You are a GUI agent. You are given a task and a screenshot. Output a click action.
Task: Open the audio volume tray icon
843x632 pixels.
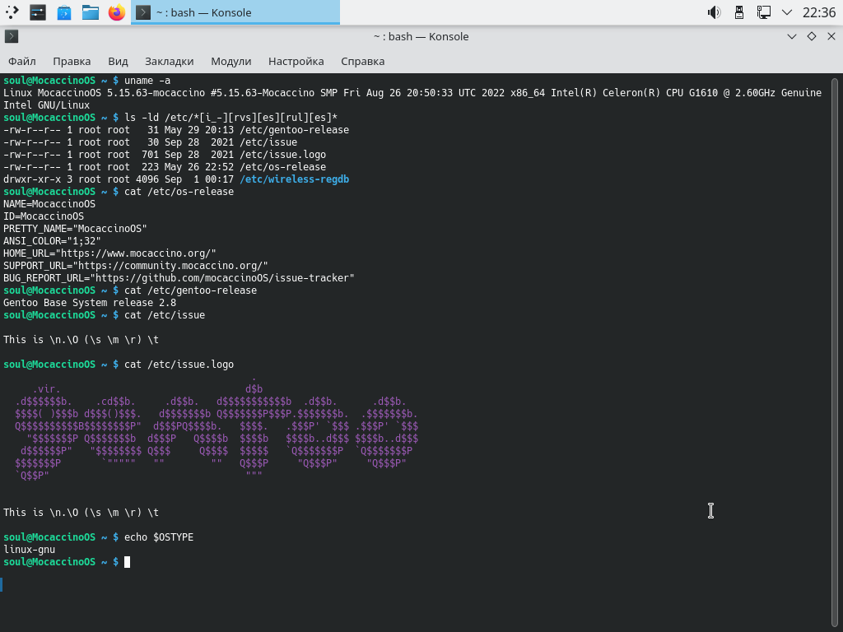(714, 12)
